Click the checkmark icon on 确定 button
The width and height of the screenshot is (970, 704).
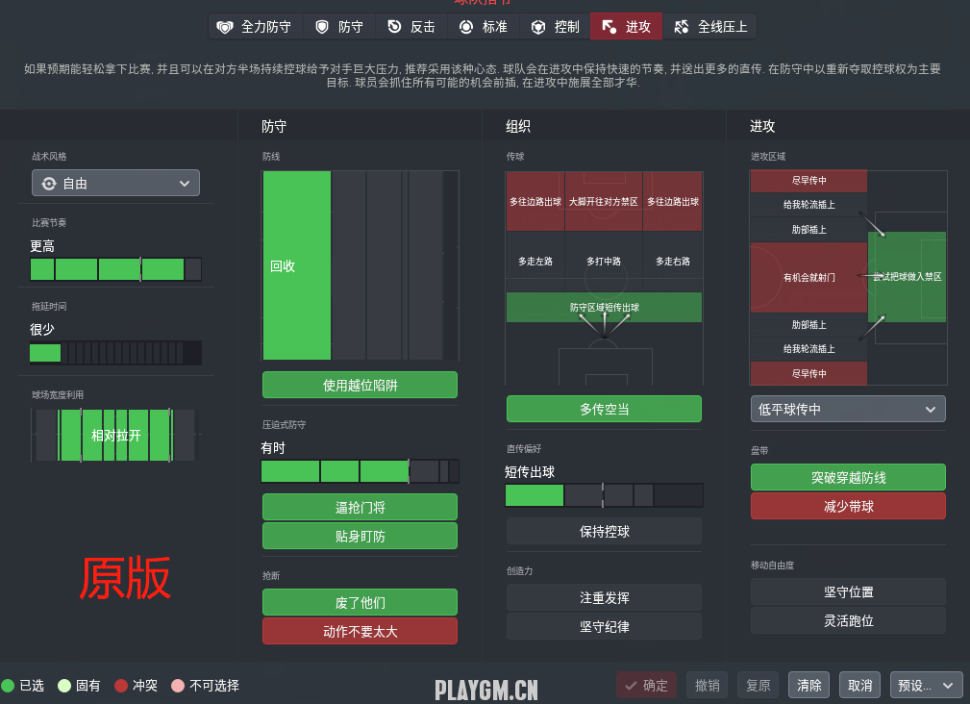click(x=631, y=686)
